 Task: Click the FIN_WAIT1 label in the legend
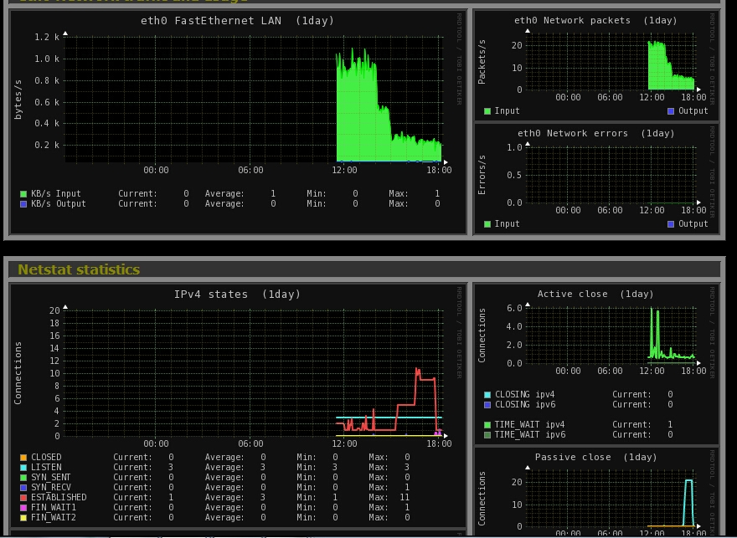tap(54, 508)
